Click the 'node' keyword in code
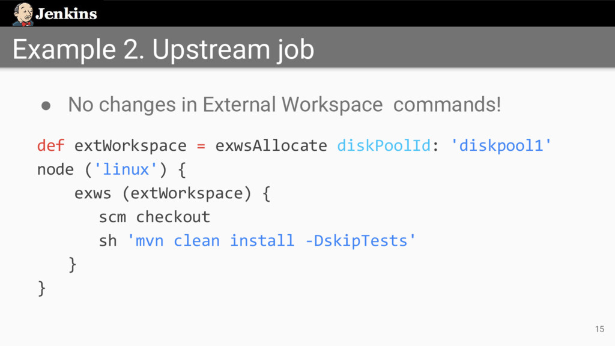The image size is (615, 346). 55,170
